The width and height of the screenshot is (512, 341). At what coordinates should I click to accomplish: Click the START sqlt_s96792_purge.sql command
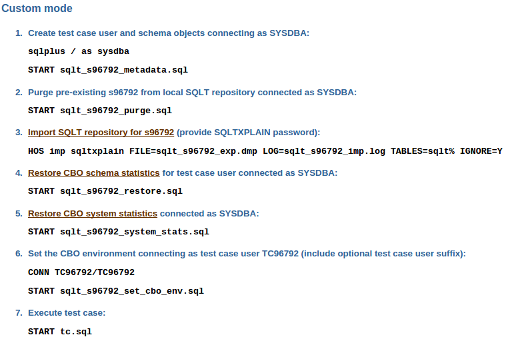coord(100,111)
